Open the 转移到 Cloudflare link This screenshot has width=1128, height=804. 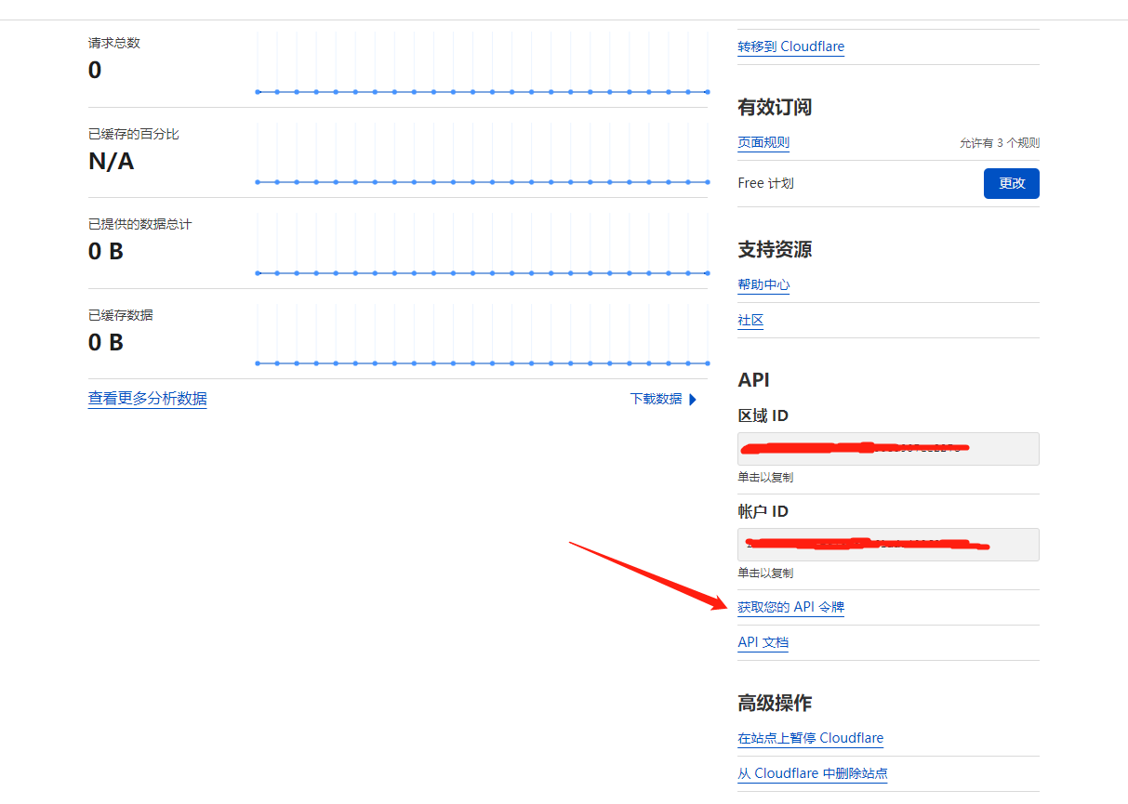790,46
